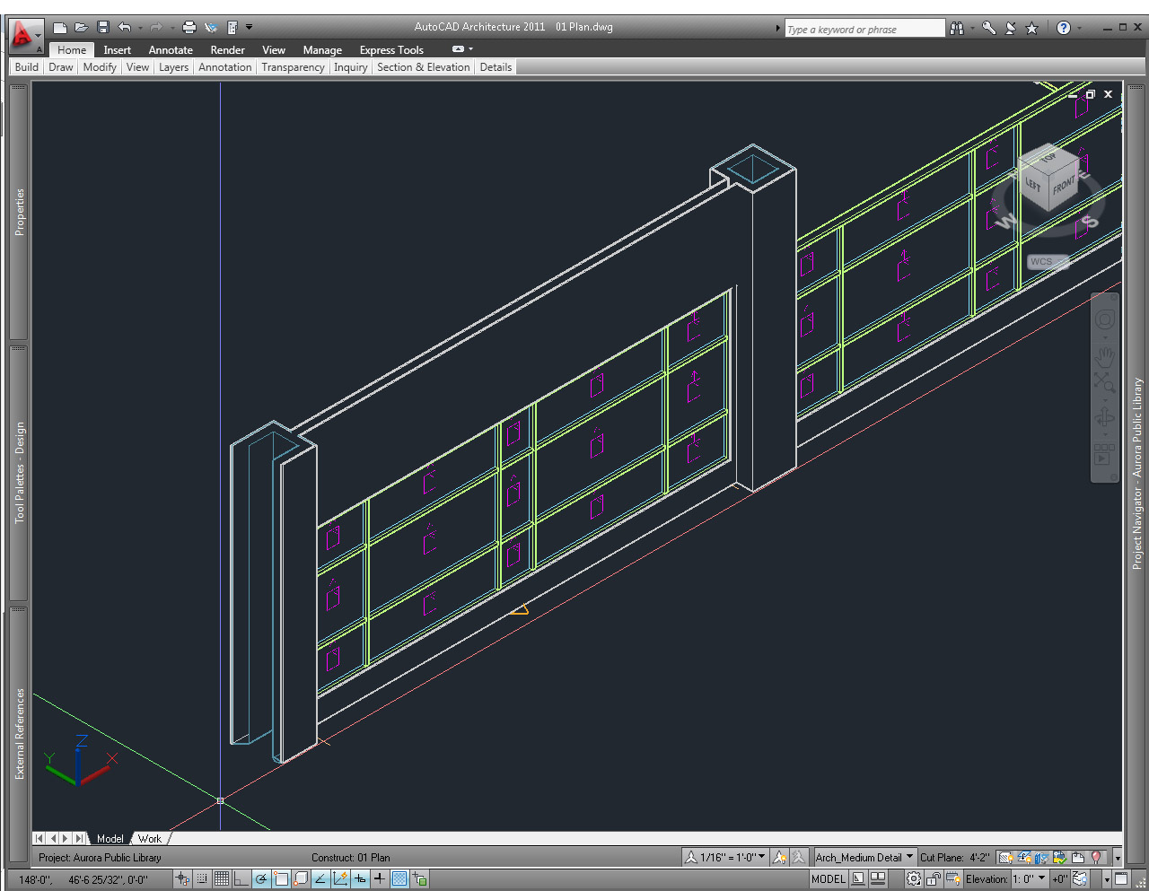Image resolution: width=1149 pixels, height=891 pixels.
Task: Expand the External References side tab
Action: [x=19, y=734]
